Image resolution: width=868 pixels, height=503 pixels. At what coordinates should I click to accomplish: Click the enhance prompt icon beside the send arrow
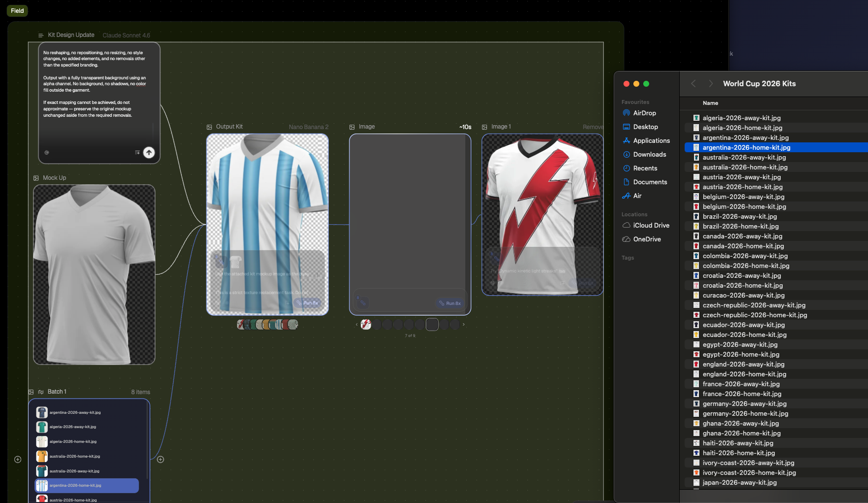click(x=137, y=153)
